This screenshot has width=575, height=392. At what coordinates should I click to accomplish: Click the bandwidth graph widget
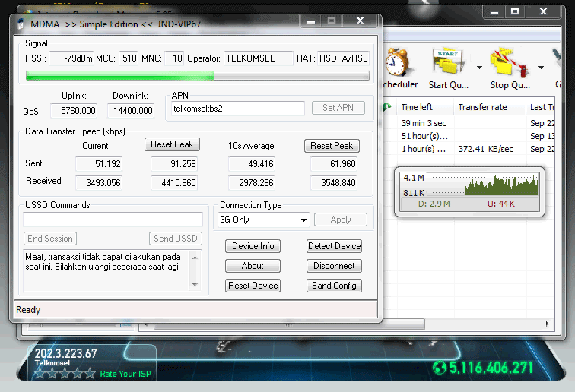pos(469,192)
